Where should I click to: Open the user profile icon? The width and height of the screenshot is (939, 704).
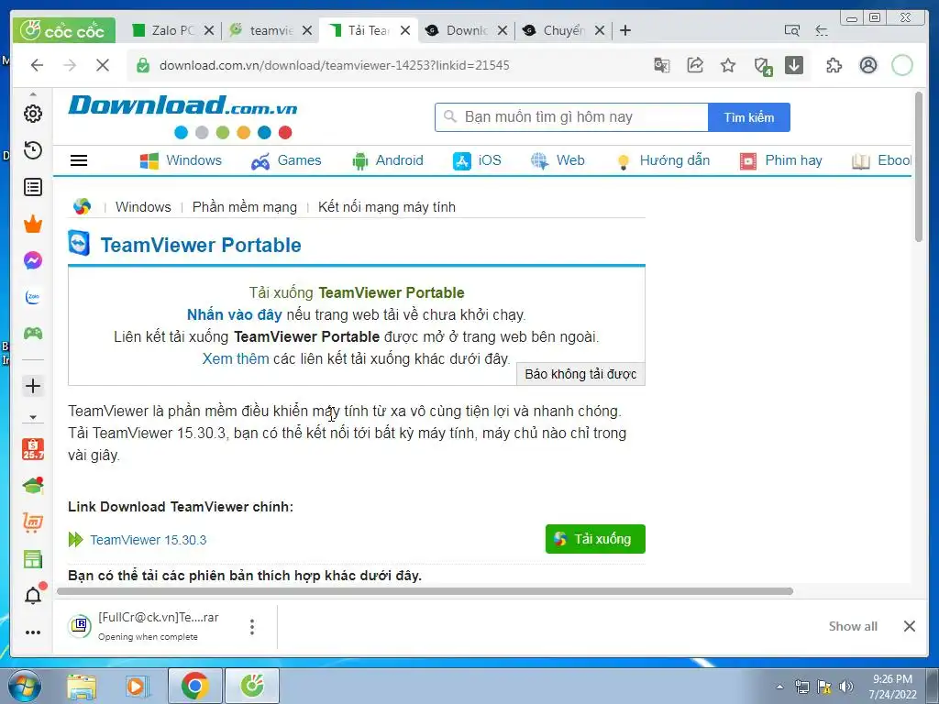click(x=868, y=65)
